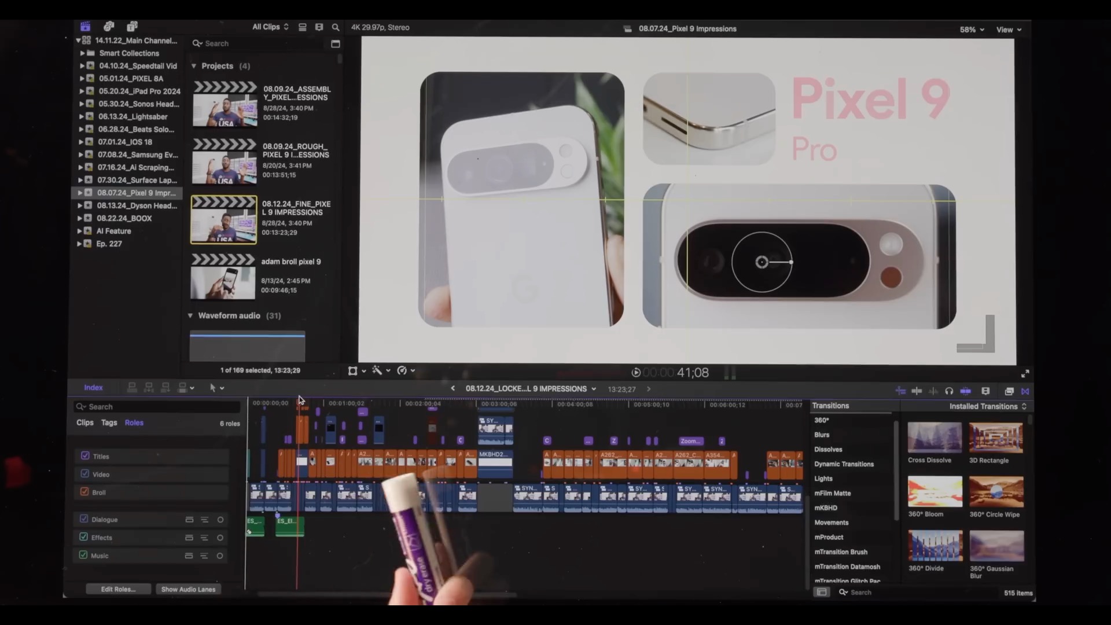The width and height of the screenshot is (1111, 625).
Task: Toggle audio skimming in timeline
Action: click(x=933, y=391)
